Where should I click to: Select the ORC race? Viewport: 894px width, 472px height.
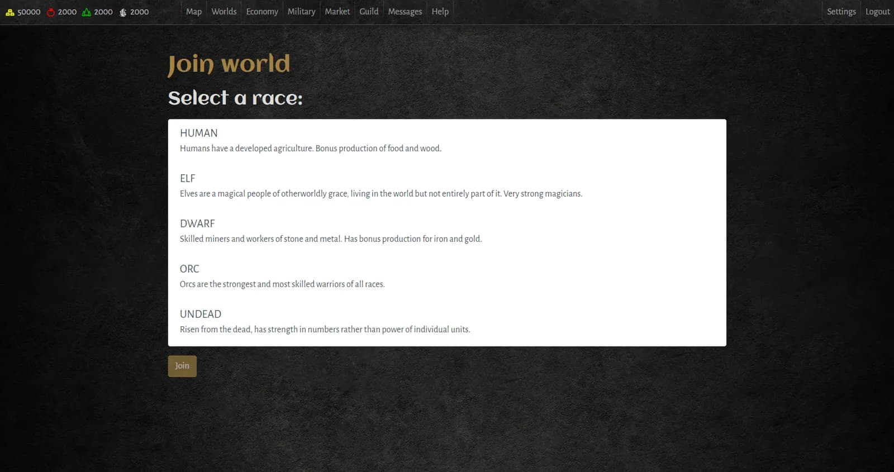(447, 276)
